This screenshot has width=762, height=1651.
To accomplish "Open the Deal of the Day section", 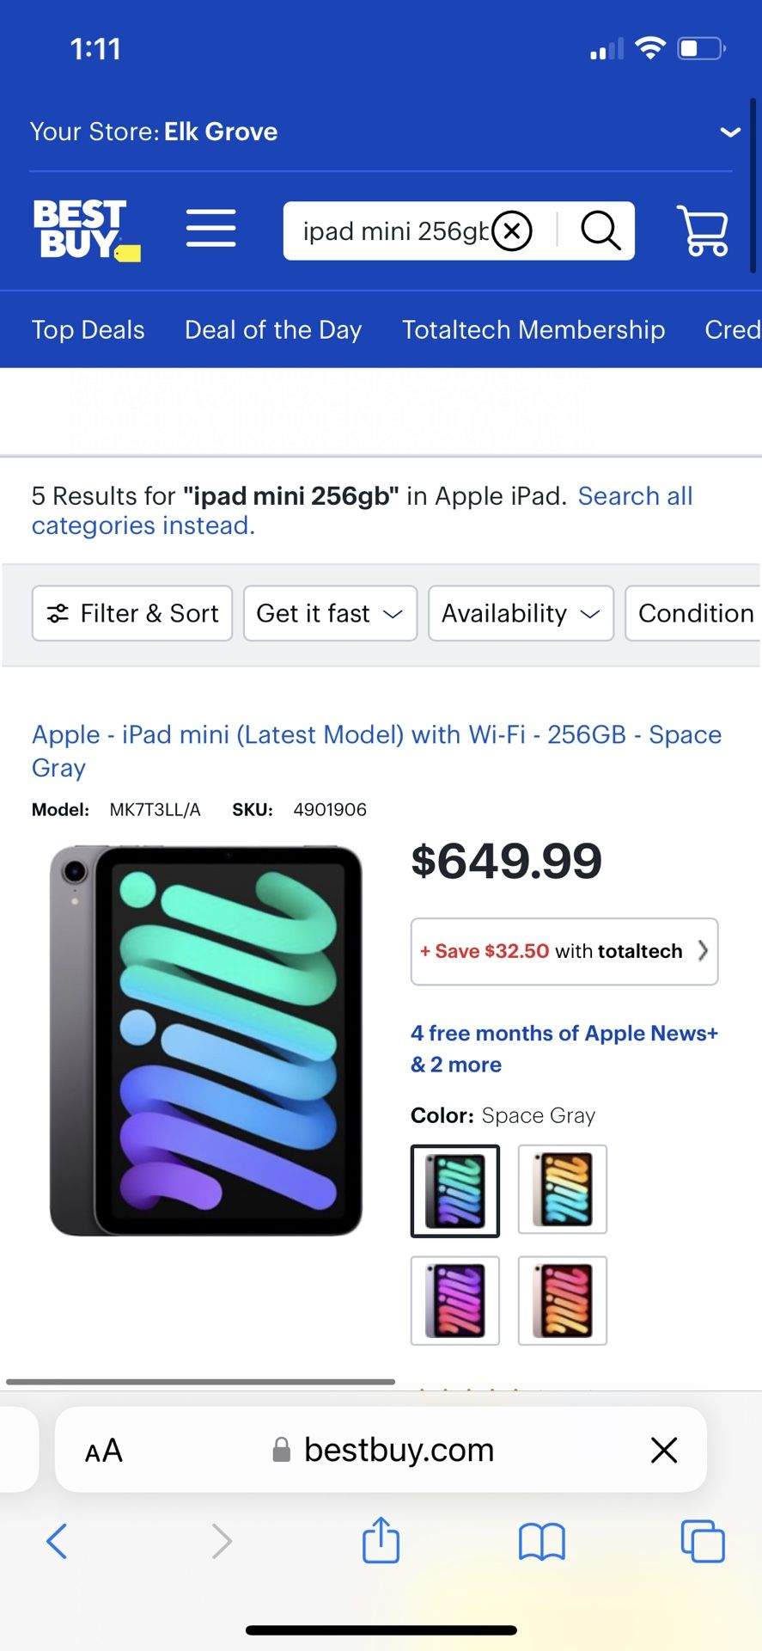I will [x=272, y=329].
